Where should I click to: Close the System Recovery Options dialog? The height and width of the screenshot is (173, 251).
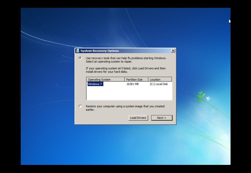pos(173,51)
